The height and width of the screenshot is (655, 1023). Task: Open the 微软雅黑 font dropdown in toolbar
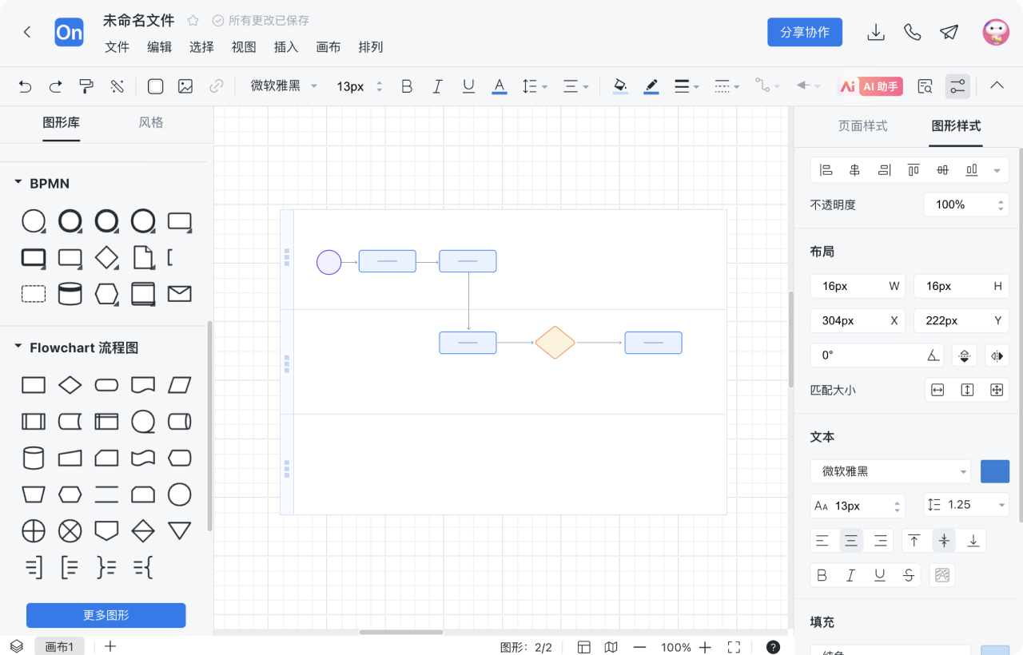coord(284,86)
